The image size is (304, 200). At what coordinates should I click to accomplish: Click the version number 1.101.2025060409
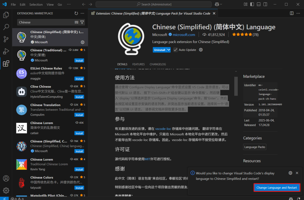270,104
